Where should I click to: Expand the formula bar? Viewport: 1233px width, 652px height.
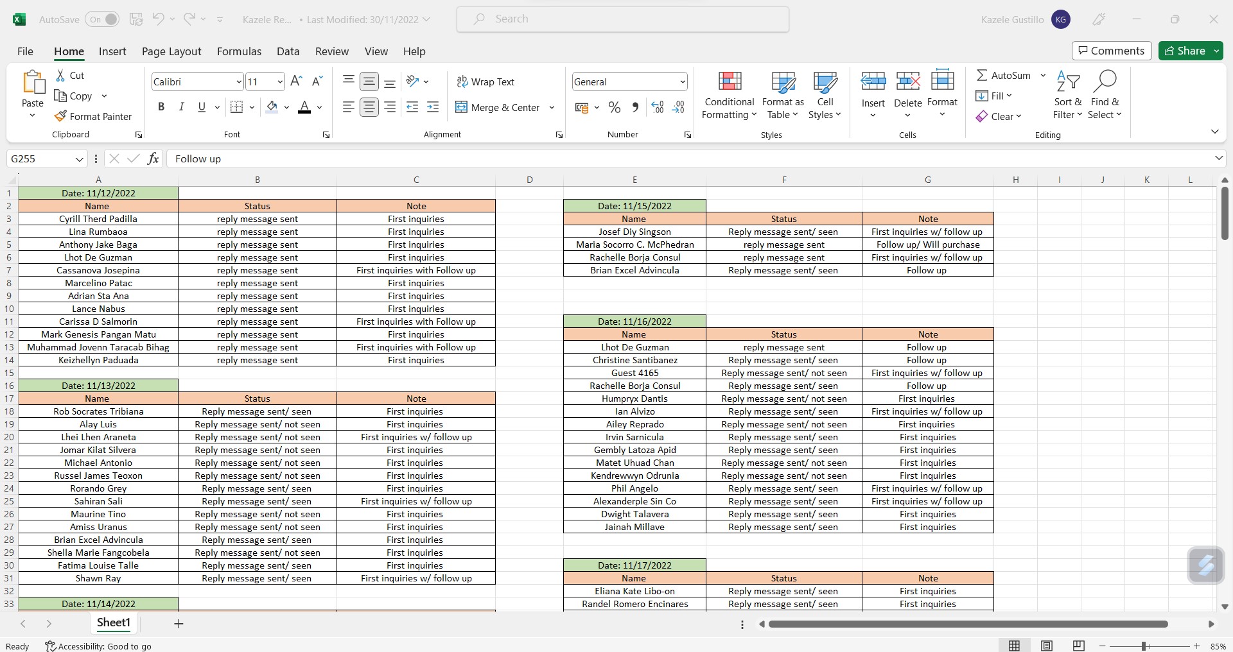click(x=1218, y=158)
